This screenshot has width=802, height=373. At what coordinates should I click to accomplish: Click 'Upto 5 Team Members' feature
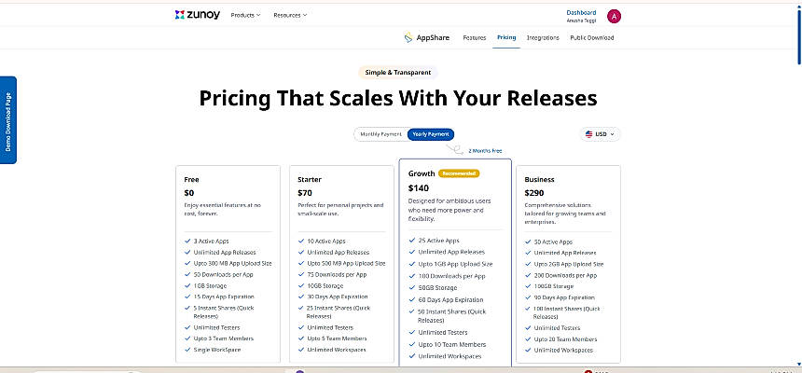coord(338,338)
